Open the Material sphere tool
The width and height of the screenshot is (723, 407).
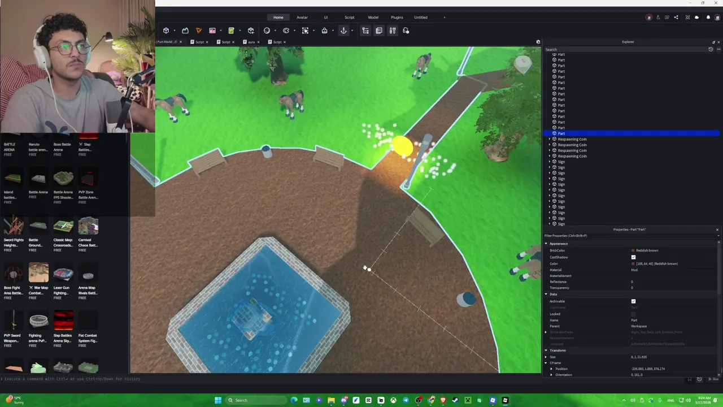(267, 31)
